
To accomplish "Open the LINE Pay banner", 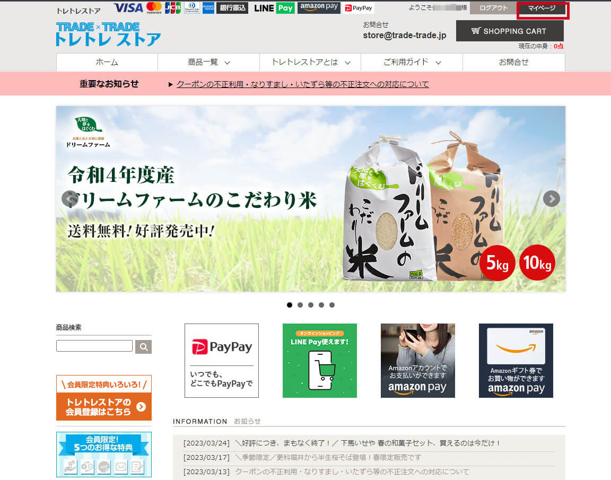I will pyautogui.click(x=319, y=361).
